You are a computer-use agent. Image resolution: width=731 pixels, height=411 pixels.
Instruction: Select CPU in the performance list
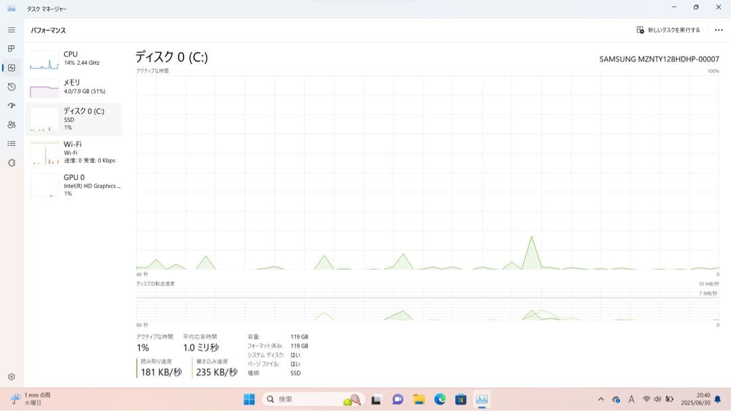coord(74,58)
